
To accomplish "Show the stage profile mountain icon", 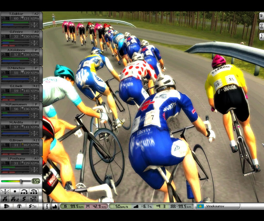I will point(54,206).
